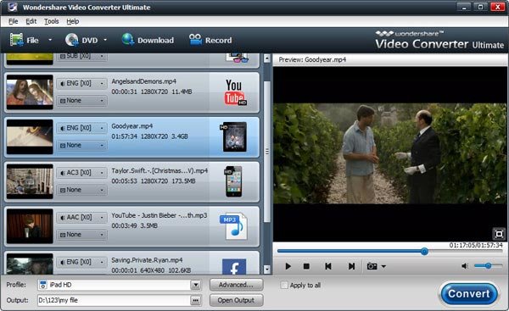Click the file name AngelsandDemons.mp4

point(144,81)
